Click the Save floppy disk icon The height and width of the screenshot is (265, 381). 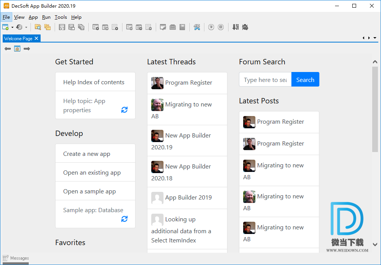click(62, 27)
